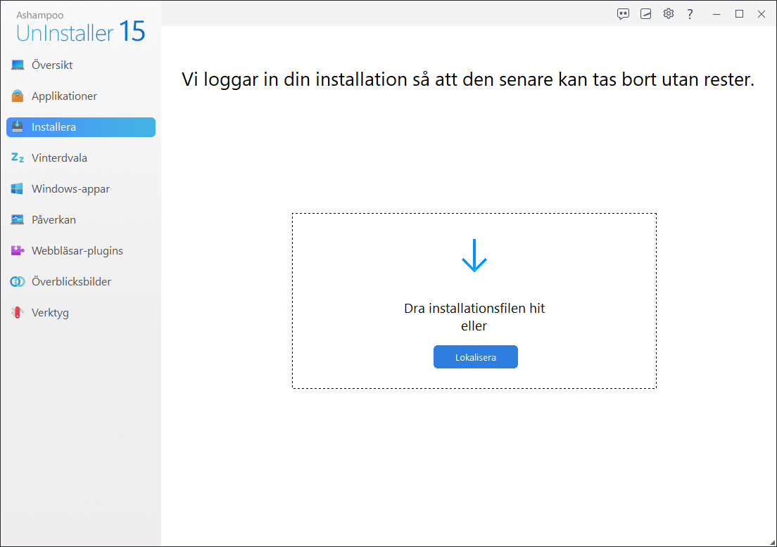Click the Påverkan chart icon
Screen dimensions: 777x547
(18, 220)
